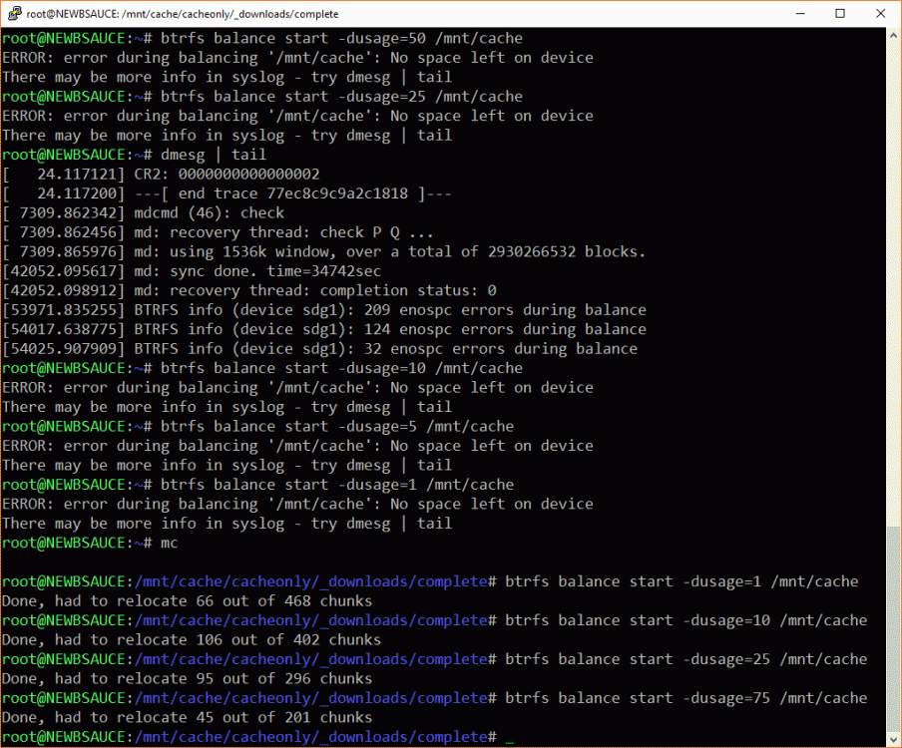Click 'Done, had to relocate 66 out of 468 chunks'
The width and height of the screenshot is (902, 748).
[x=187, y=601]
